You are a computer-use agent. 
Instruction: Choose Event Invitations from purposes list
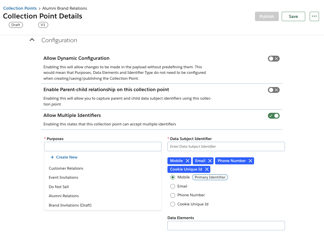(x=103, y=177)
